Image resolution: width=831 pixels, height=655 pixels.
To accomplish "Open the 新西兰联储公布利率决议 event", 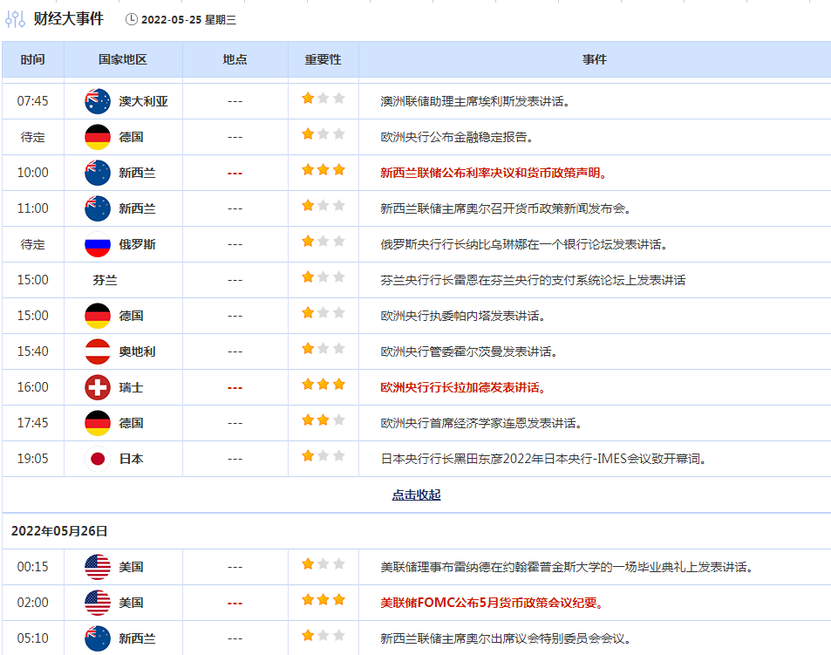I will 493,173.
